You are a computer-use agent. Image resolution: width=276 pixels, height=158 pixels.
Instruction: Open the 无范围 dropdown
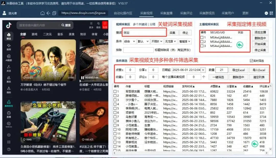pos(170,41)
